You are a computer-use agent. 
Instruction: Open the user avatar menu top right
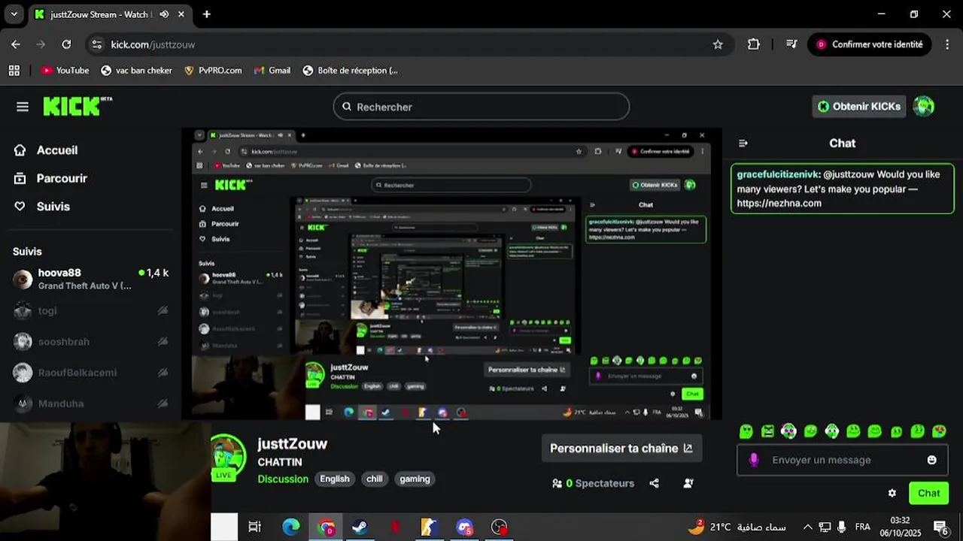pyautogui.click(x=923, y=107)
